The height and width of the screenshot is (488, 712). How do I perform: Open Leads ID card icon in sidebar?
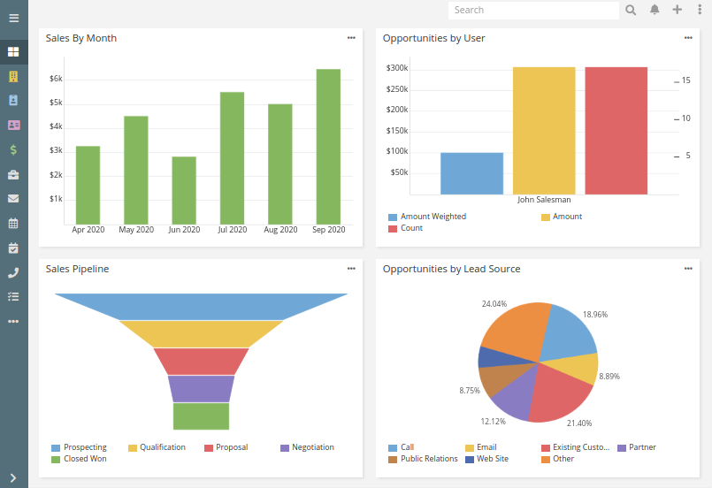[13, 125]
